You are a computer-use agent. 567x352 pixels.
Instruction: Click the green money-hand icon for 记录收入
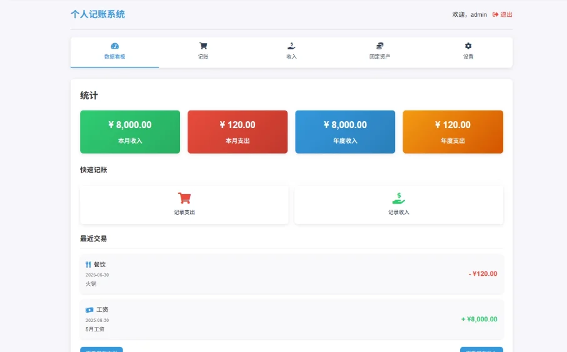[x=399, y=198]
